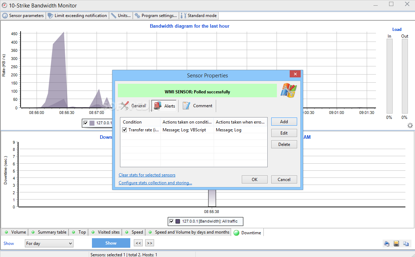
Task: Click the load gauge settings gear icon
Action: pos(410,125)
